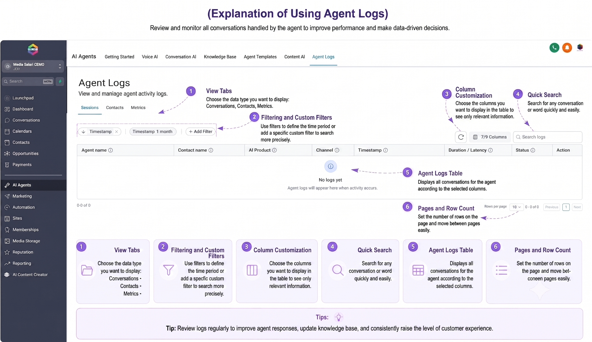Open Payments in the sidebar

pos(22,165)
